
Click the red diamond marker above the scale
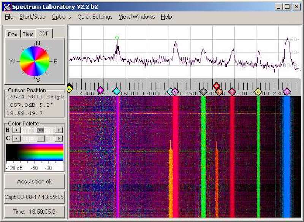[216, 86]
